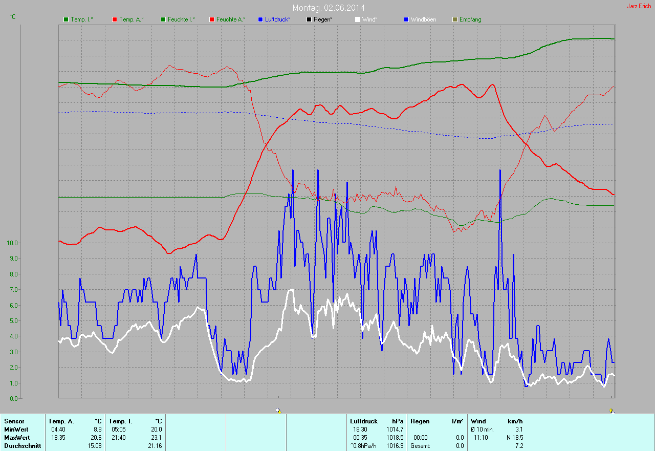Click the 'Jarz Erich' name in the corner
The height and width of the screenshot is (451, 655).
pos(639,6)
